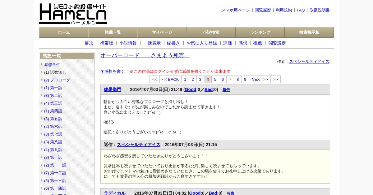Viewport: 373px width, 195px height.
Task: Open the 評価 submenu link
Action: tap(228, 43)
